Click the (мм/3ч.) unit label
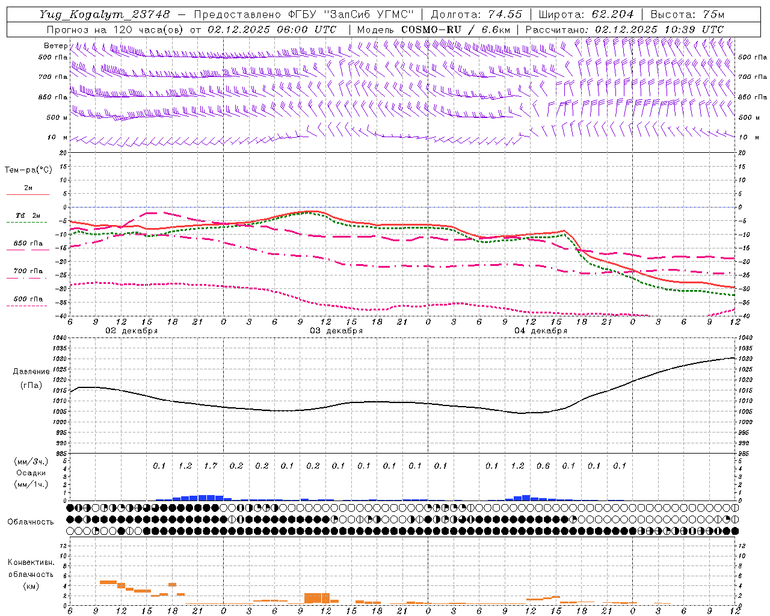Image resolution: width=770 pixels, height=616 pixels. [x=31, y=461]
